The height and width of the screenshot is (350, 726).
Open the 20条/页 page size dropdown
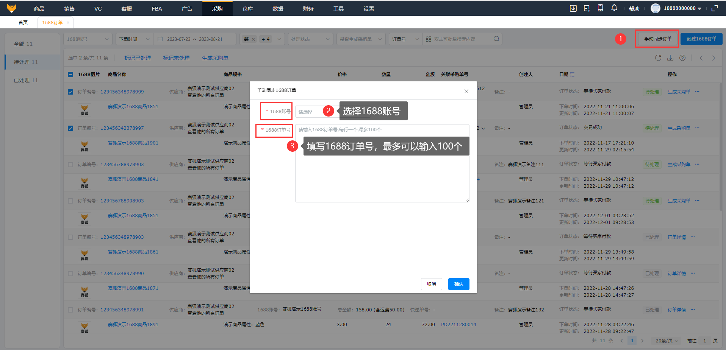(x=667, y=341)
